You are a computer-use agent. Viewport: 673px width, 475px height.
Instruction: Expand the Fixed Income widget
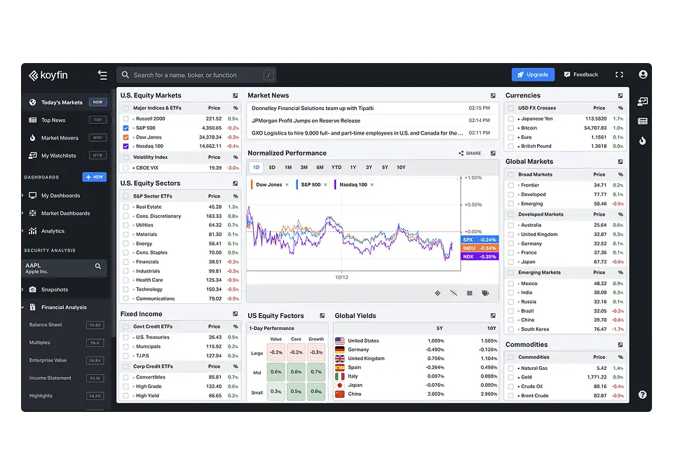coord(236,314)
